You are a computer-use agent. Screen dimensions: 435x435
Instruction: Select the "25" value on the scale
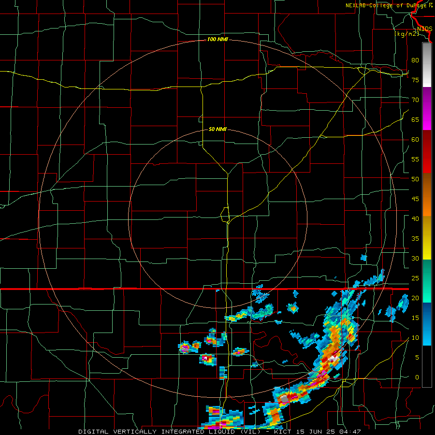pos(415,278)
